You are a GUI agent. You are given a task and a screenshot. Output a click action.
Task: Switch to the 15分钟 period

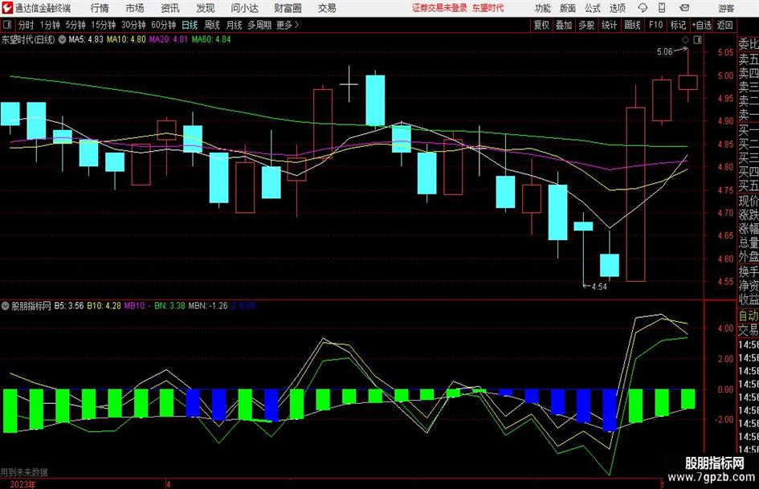coord(104,25)
